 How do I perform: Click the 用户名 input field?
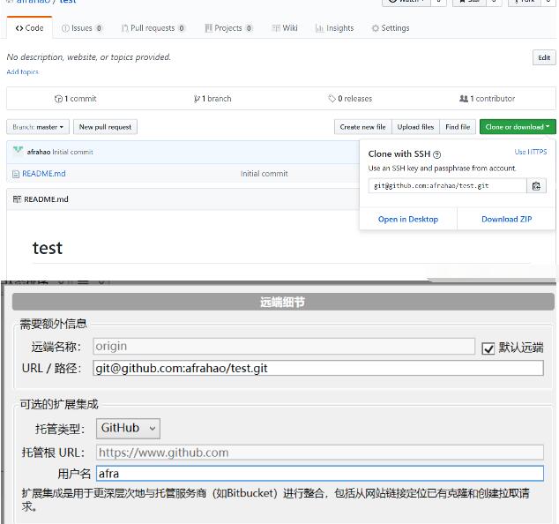tap(320, 474)
